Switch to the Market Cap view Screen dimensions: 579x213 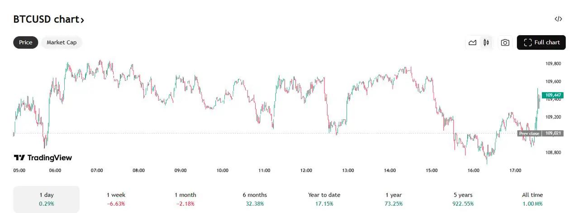62,42
